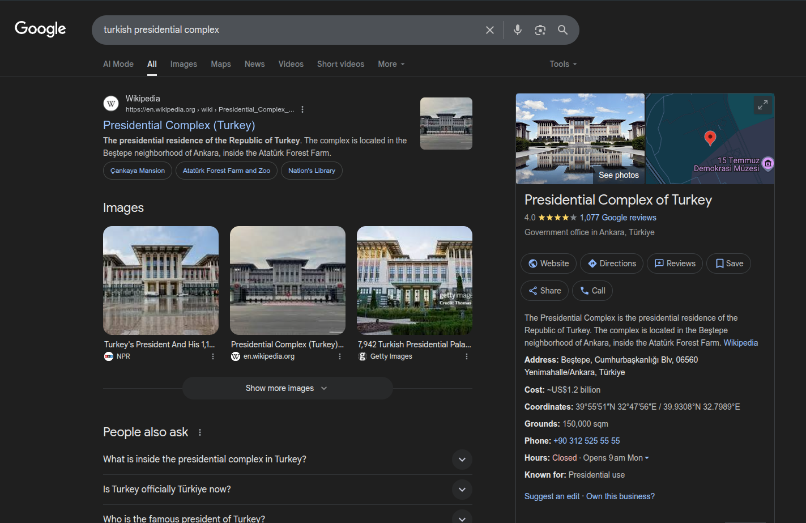Click Own this business? link
This screenshot has width=806, height=523.
tap(620, 496)
